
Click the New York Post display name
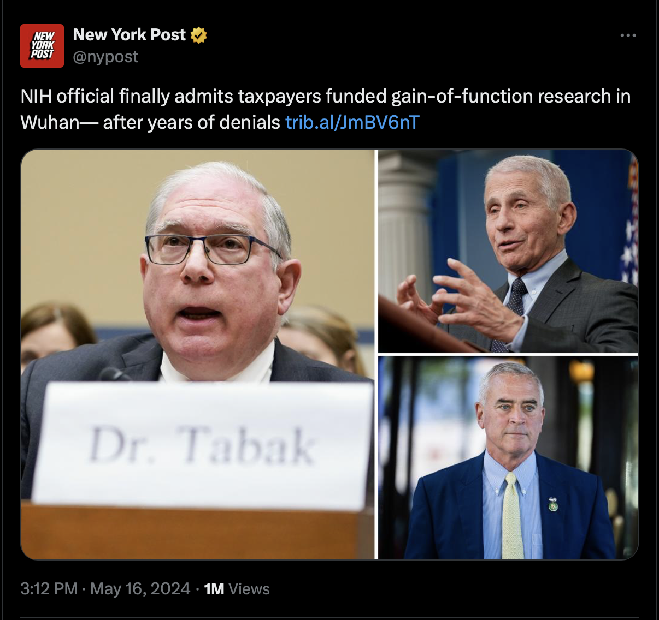pos(130,35)
